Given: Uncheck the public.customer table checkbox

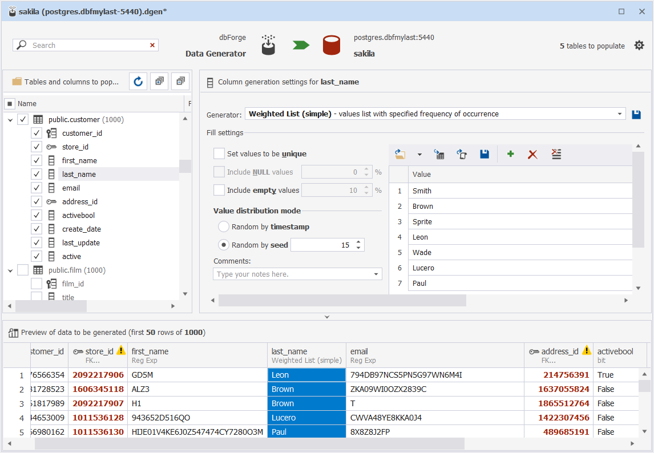Looking at the screenshot, I should [23, 119].
